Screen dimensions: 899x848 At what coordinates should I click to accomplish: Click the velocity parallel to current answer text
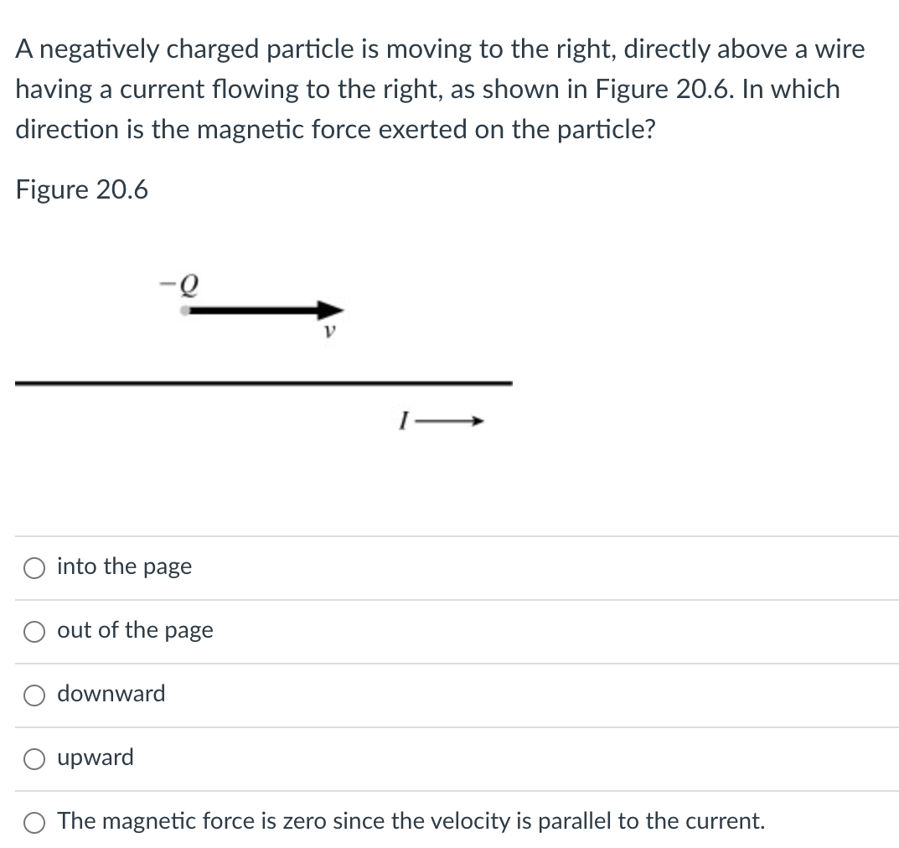(x=411, y=822)
